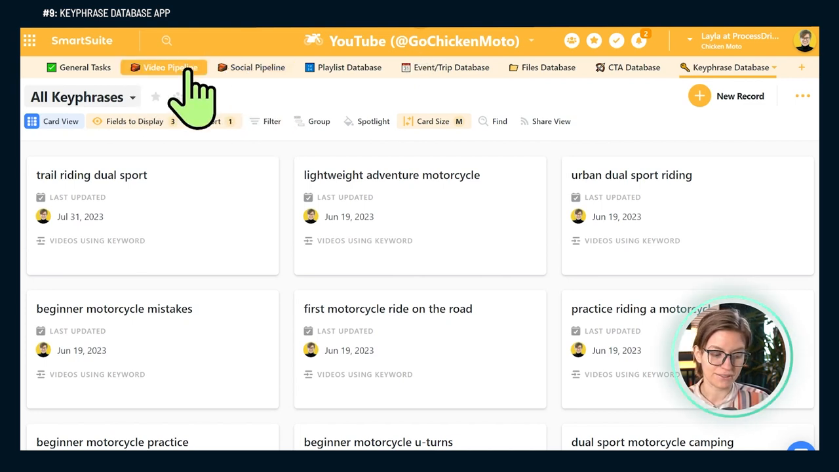Favorite this view with the star

point(155,97)
